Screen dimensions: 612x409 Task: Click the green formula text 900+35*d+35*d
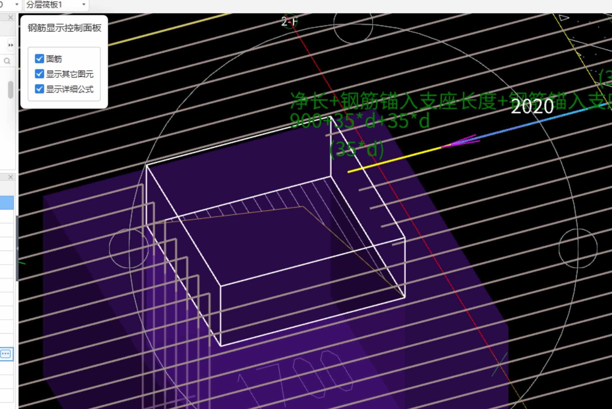tap(360, 121)
